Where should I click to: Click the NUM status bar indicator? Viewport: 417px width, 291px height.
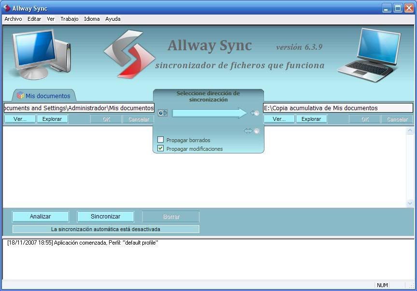point(382,285)
